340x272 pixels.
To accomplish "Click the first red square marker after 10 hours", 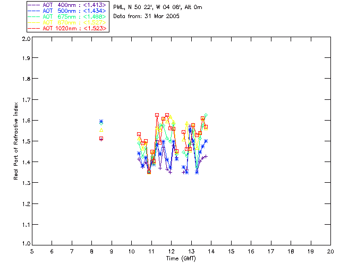I will point(139,134).
